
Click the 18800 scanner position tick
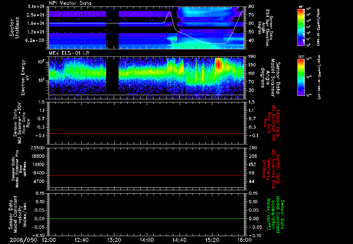coord(38,156)
